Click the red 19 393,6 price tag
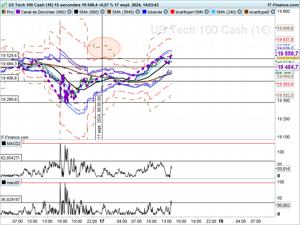Image resolution: width=300 pixels, height=225 pixels. pyautogui.click(x=285, y=84)
